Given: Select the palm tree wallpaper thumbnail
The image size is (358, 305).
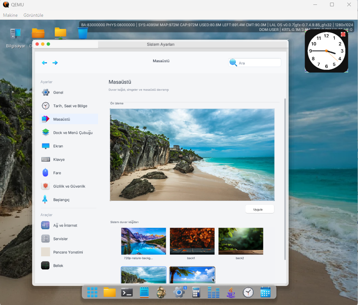Looking at the screenshot, I should [192, 275].
